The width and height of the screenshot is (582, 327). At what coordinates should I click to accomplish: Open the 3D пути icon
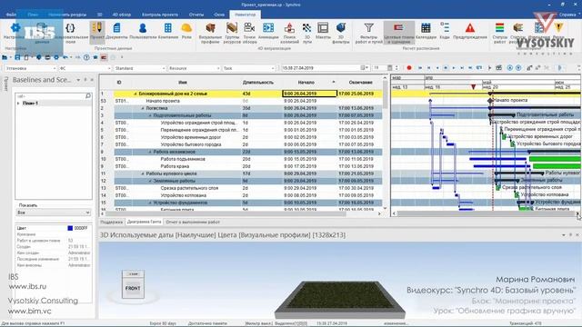307,28
